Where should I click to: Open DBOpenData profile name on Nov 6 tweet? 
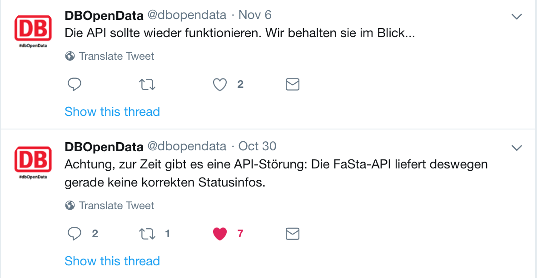pos(104,15)
